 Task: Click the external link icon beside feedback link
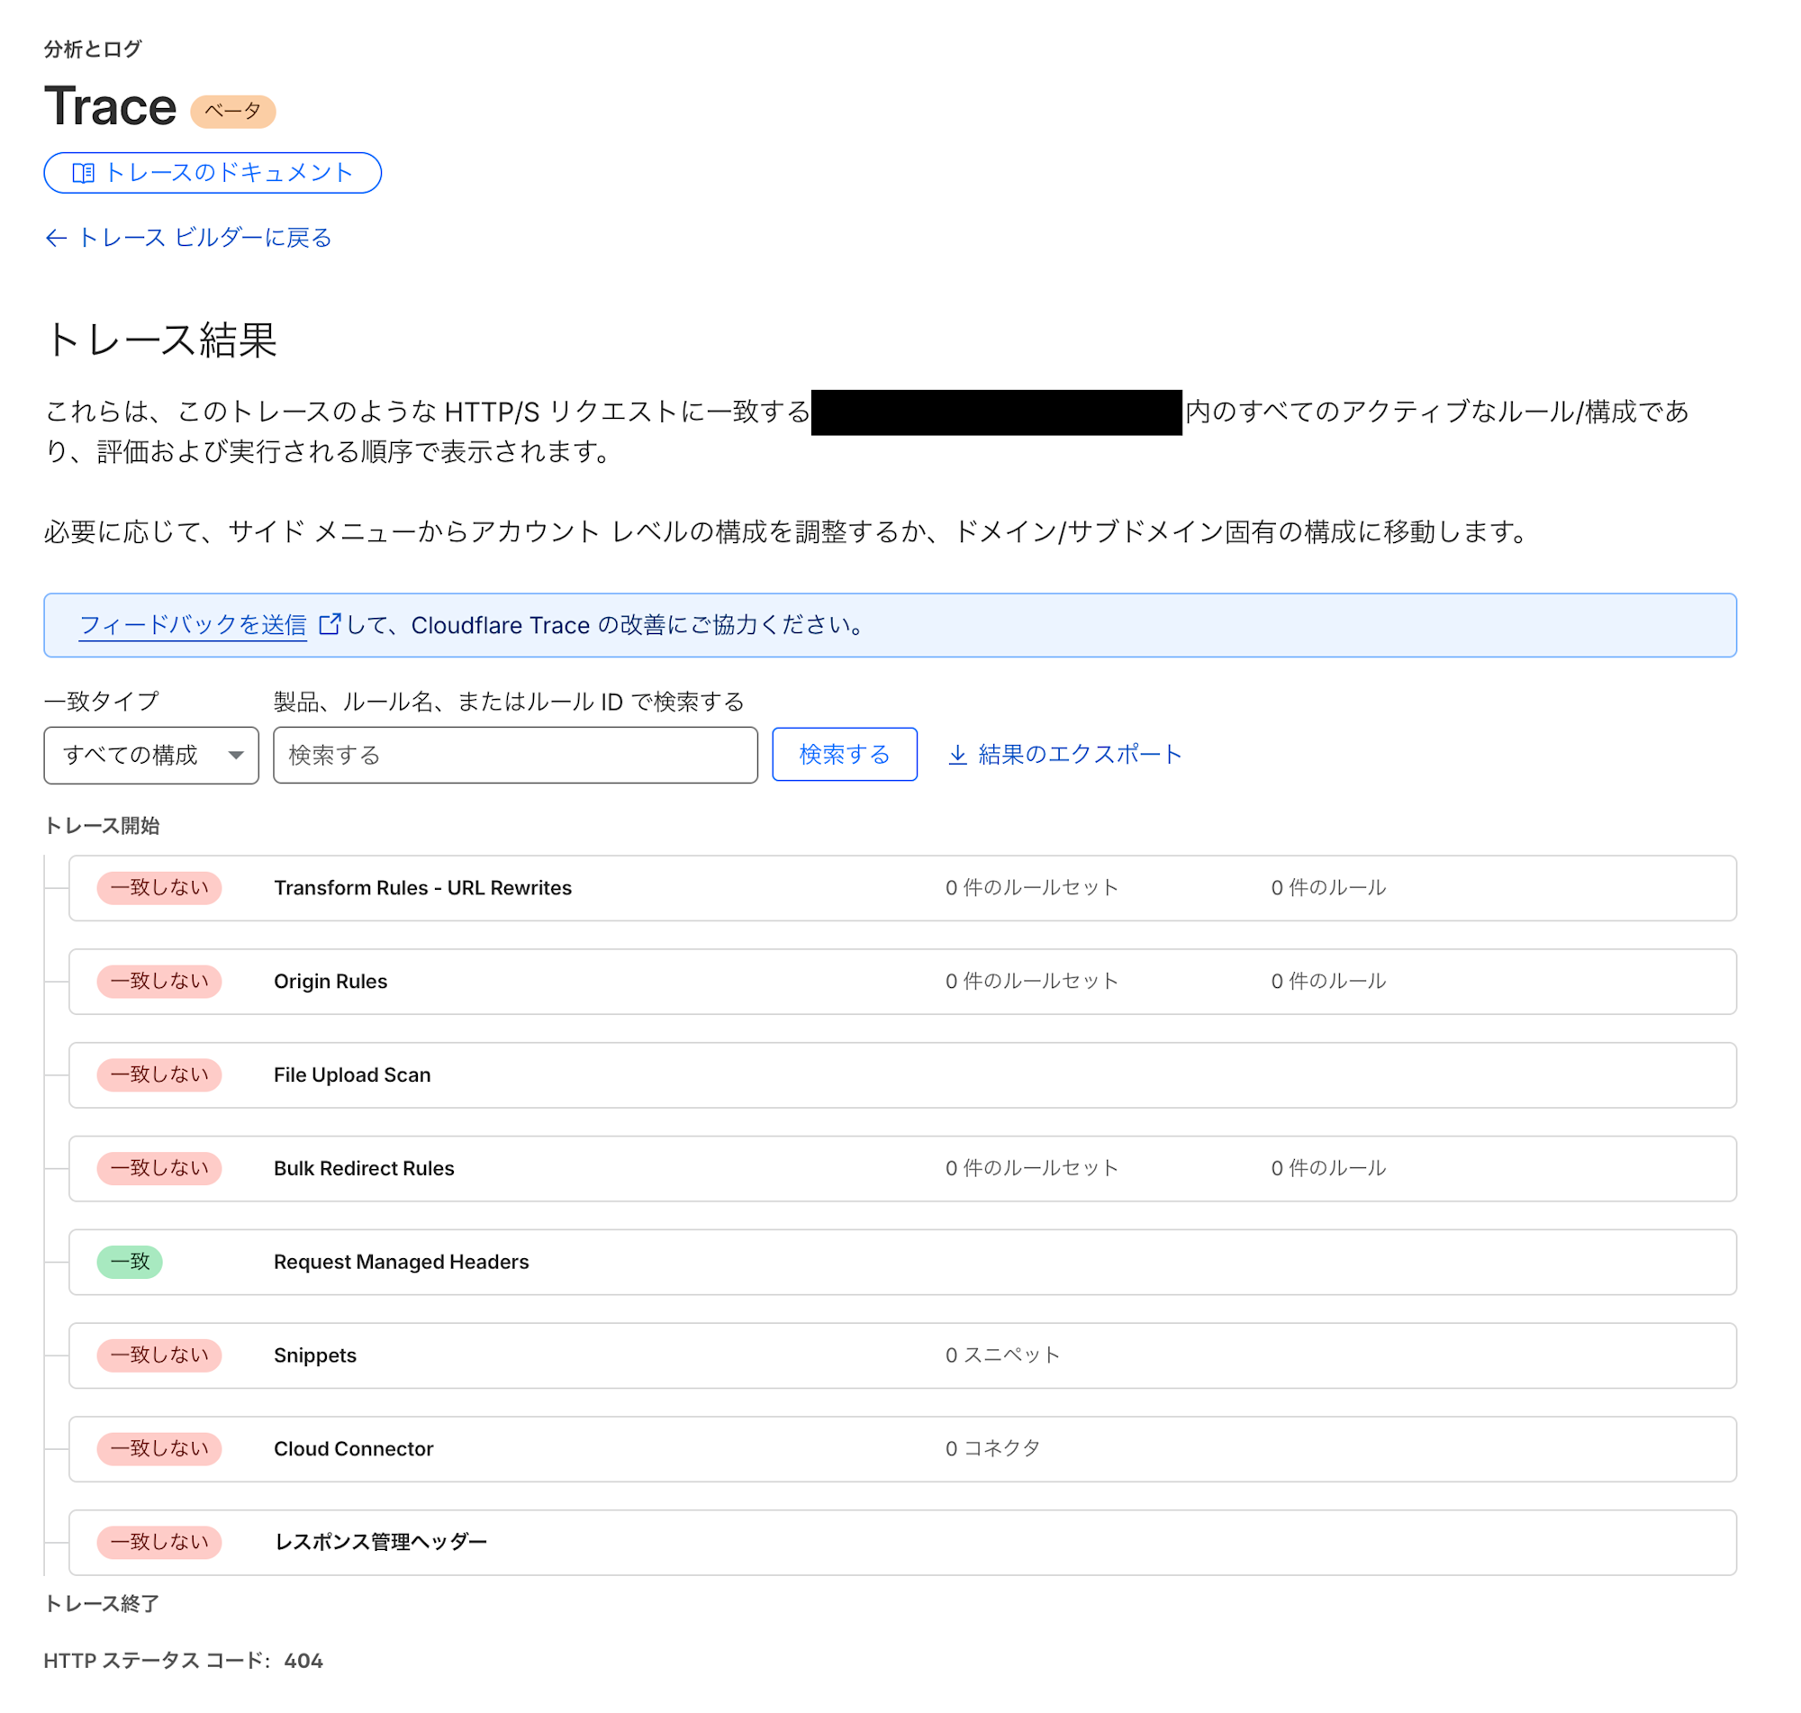pyautogui.click(x=329, y=625)
